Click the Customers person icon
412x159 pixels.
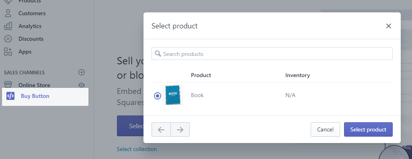(8, 13)
